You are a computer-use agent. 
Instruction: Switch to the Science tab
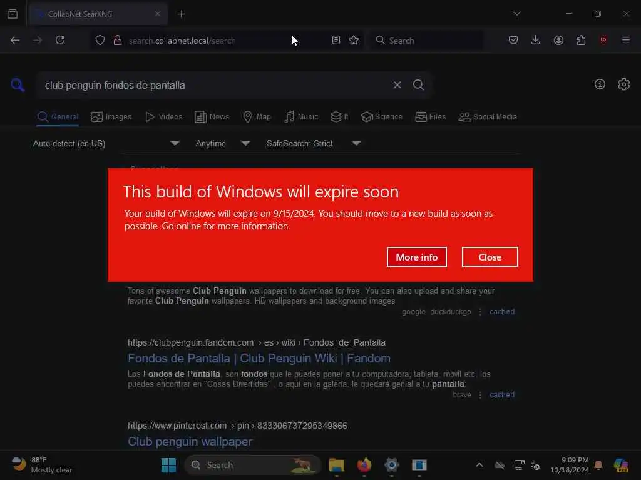pos(381,117)
